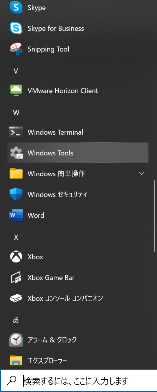Launch Xbox コンソール コンパニオン icon
Screen dimensions: 157x392
click(x=16, y=298)
